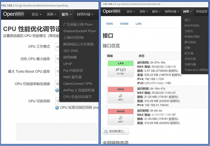Click the network URL in right address bar
The width and height of the screenshot is (210, 146).
click(x=132, y=4)
